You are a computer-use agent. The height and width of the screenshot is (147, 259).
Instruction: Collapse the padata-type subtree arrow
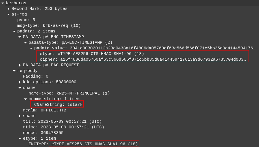[25, 43]
